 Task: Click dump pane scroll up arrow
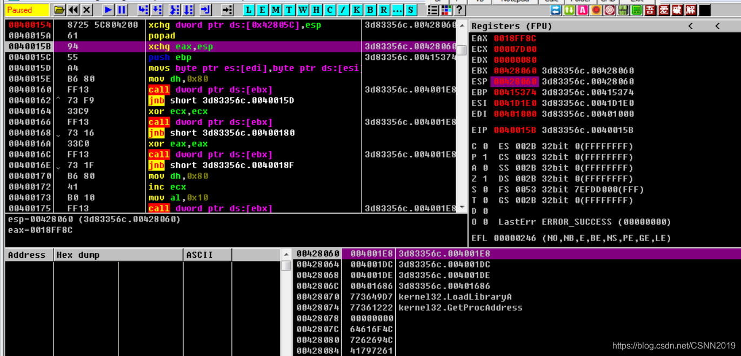286,255
